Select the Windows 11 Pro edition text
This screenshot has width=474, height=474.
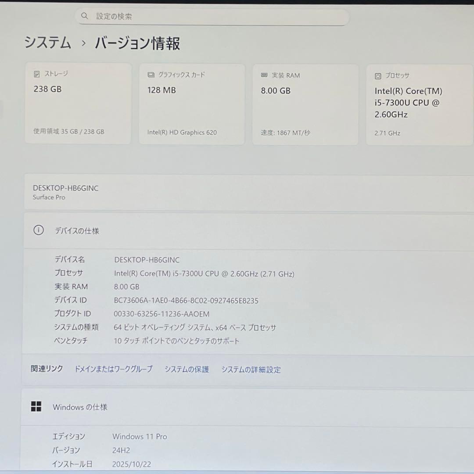tap(140, 436)
